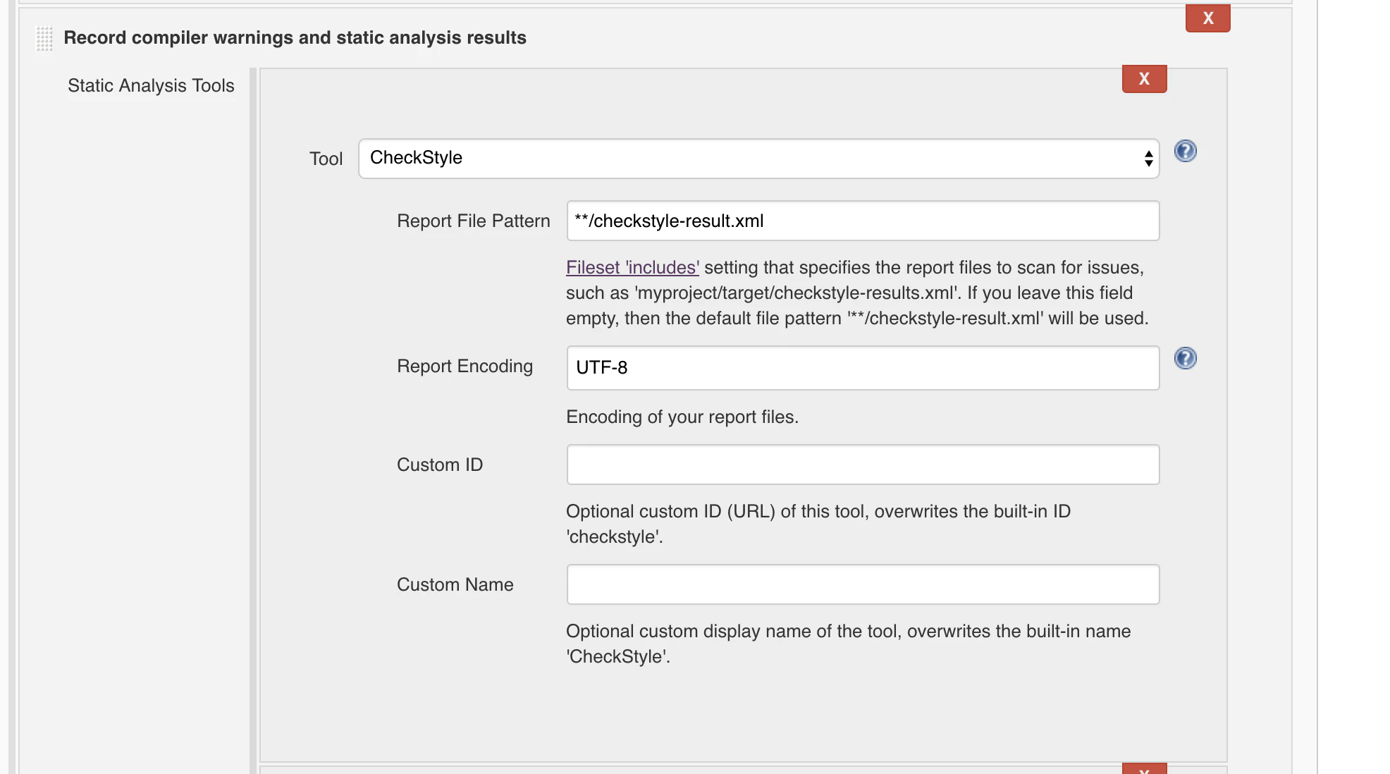Remove the next tool entry below CheckStyle
1390x774 pixels.
[1144, 769]
